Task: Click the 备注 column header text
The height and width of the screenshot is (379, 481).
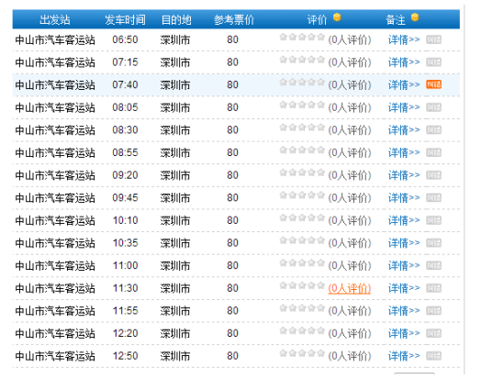Action: 396,20
